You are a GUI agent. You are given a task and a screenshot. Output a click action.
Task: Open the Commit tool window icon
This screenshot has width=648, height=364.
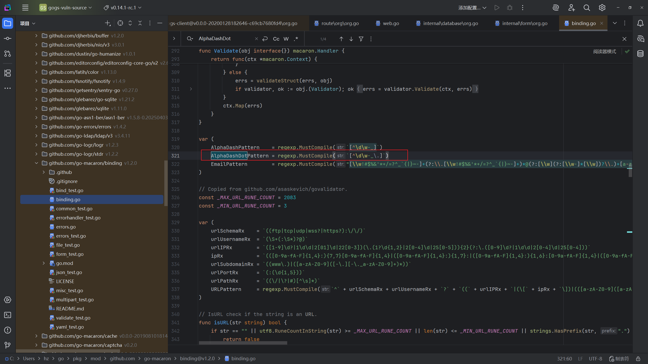[8, 38]
